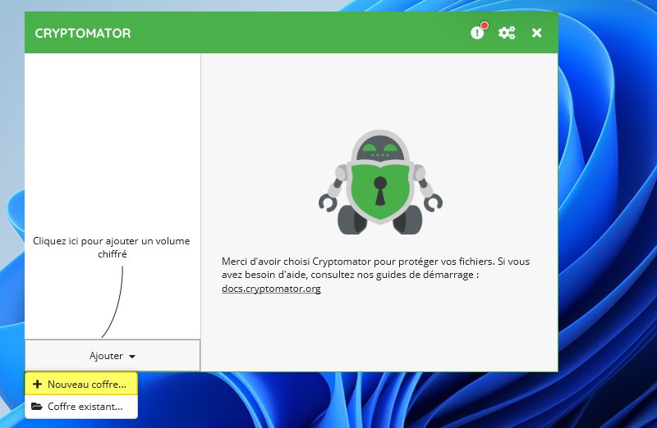Click the empty vault list area
This screenshot has height=428, width=657.
coord(113,138)
